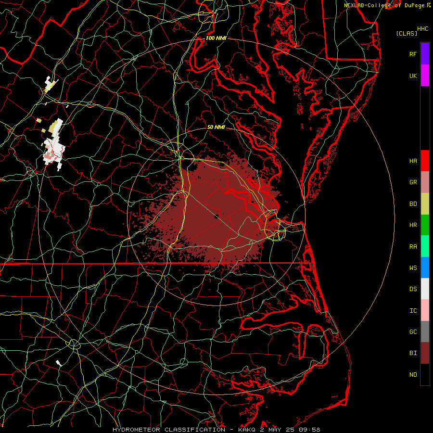Click the HA red legend color swatch

(x=425, y=161)
